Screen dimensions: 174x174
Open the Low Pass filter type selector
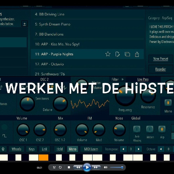pyautogui.click(x=143, y=79)
